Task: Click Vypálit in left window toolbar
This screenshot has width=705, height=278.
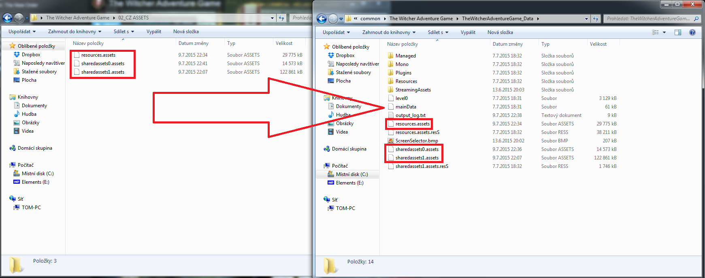Action: 153,32
